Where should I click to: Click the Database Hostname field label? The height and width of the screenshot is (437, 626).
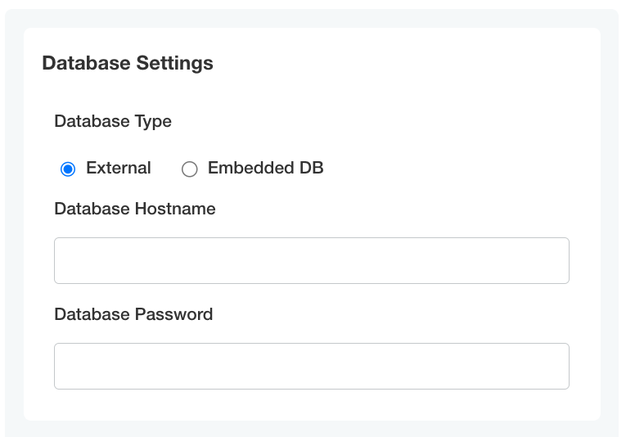click(x=135, y=209)
